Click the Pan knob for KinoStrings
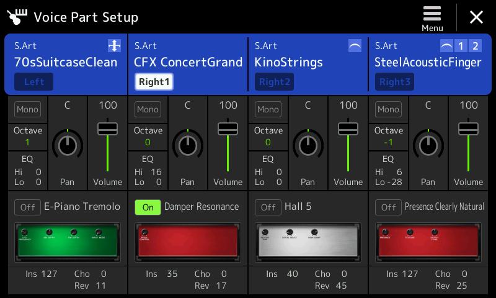Screen dimensions: 496x298 click(308, 145)
